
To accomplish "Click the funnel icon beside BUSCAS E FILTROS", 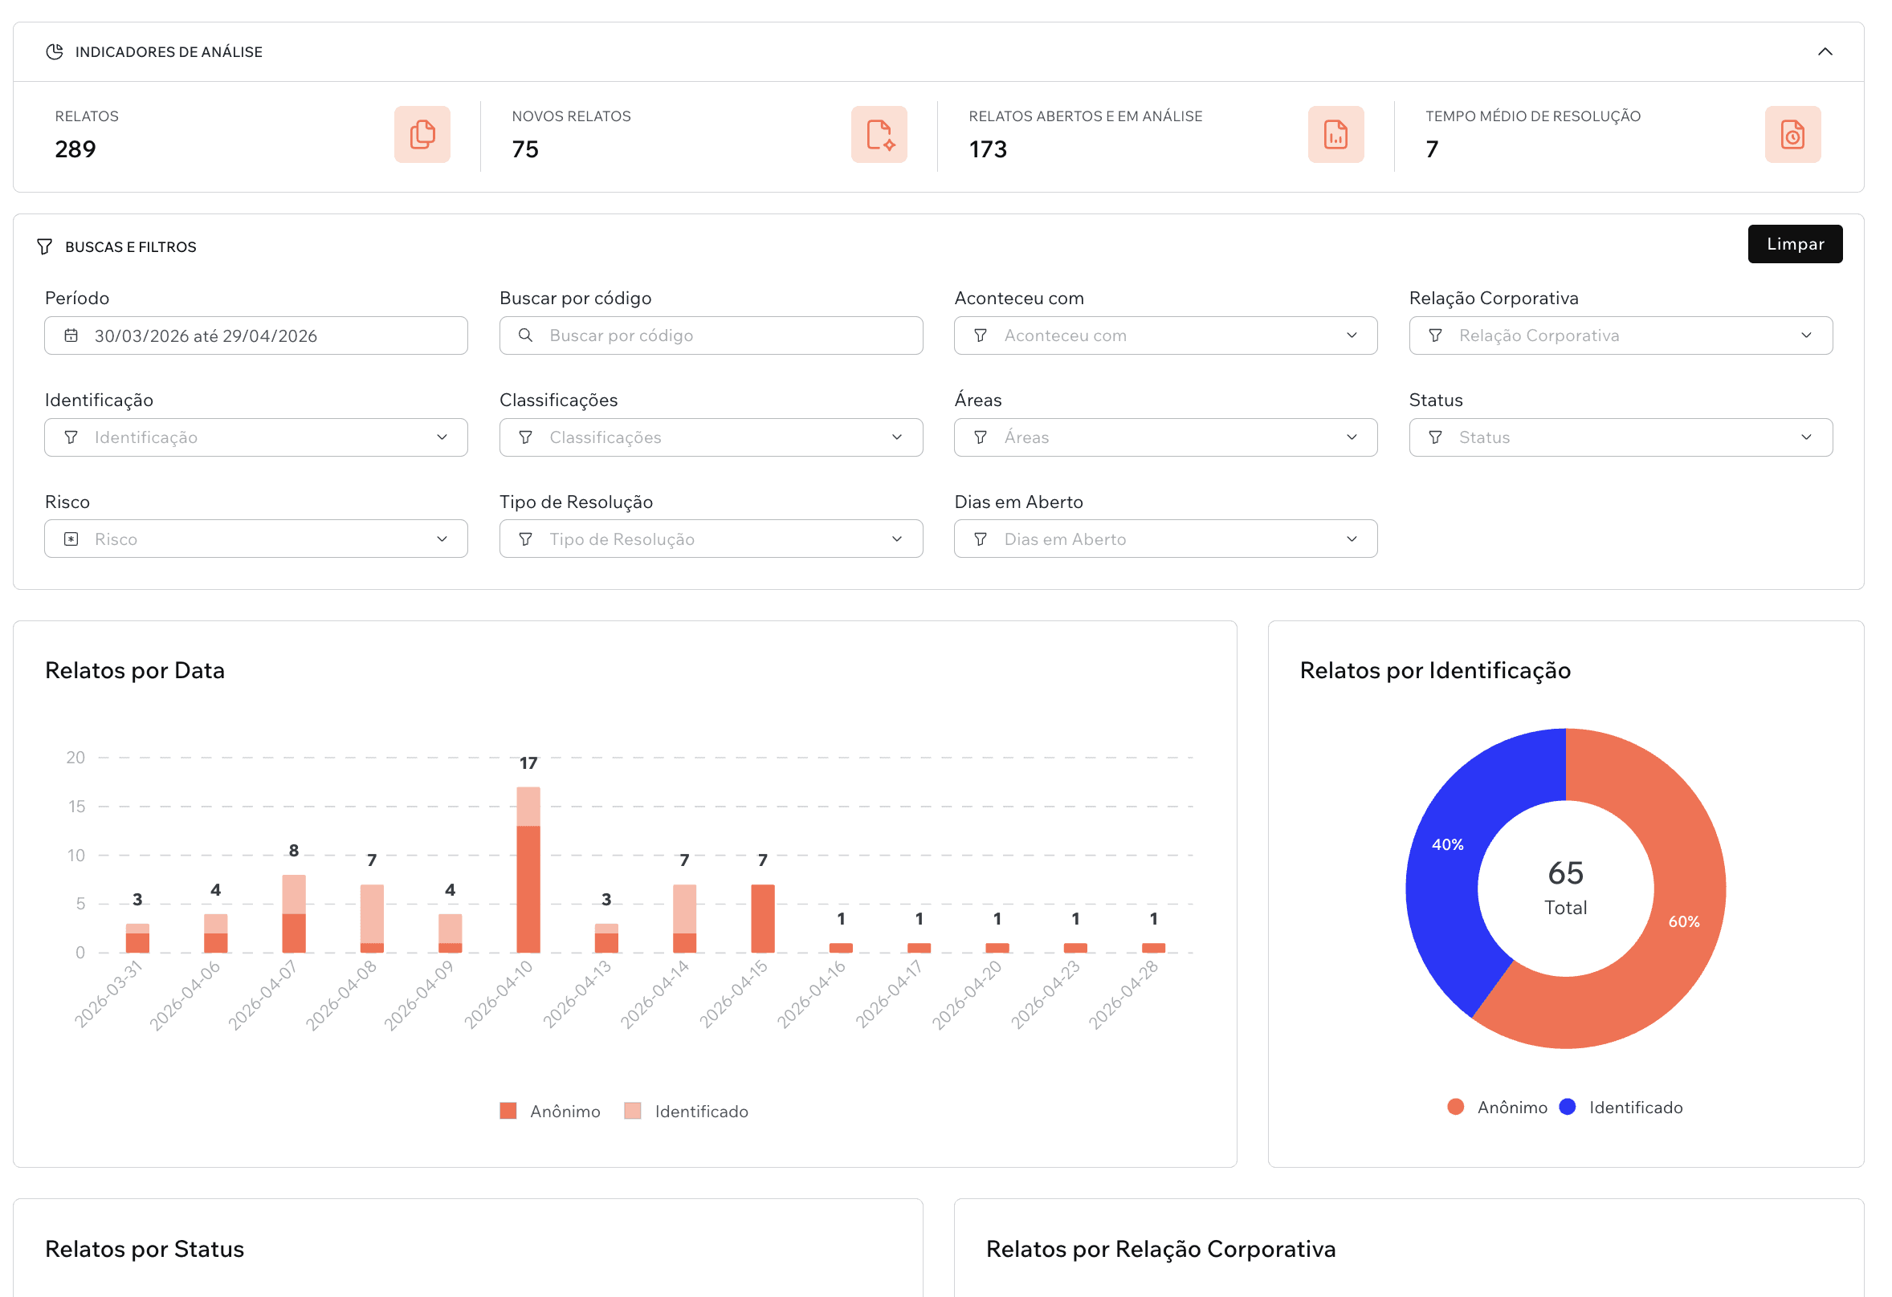I will (45, 246).
